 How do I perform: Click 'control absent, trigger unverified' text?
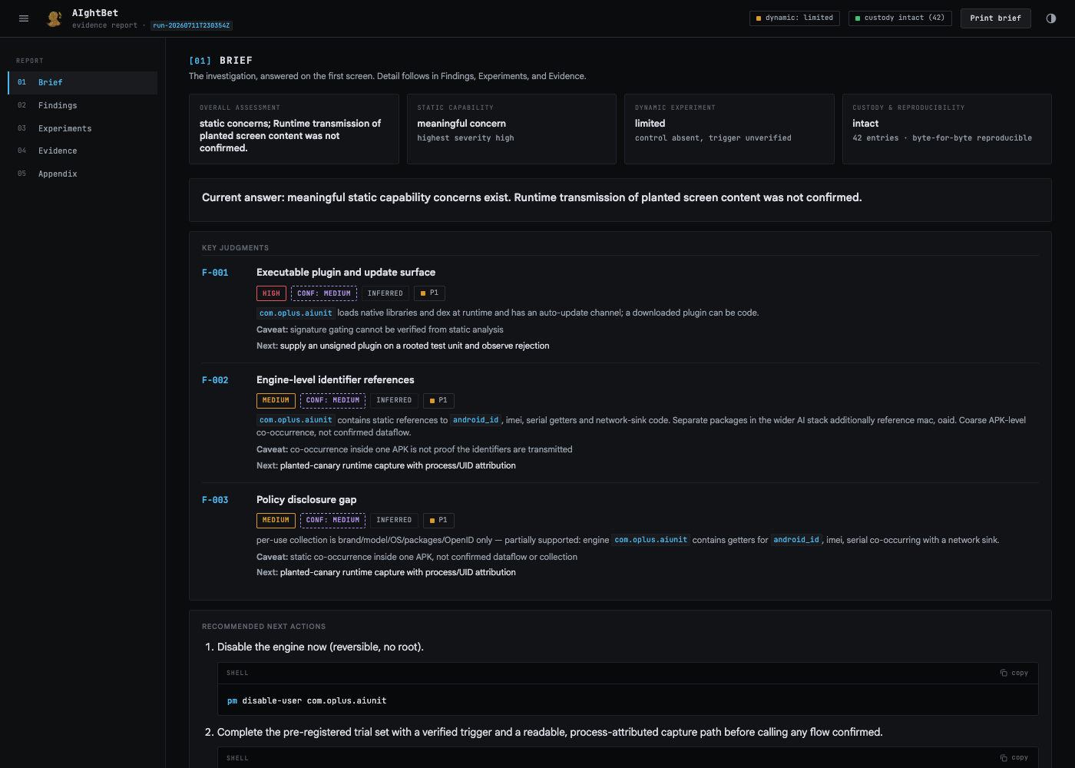(713, 138)
